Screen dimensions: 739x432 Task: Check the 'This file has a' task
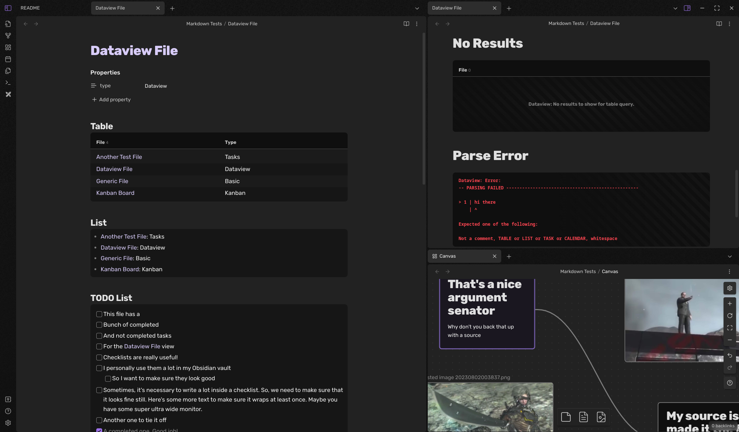tap(99, 314)
